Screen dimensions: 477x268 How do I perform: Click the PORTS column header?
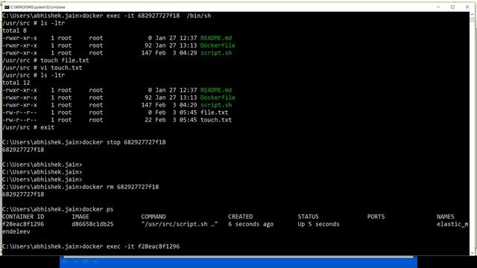pyautogui.click(x=376, y=217)
